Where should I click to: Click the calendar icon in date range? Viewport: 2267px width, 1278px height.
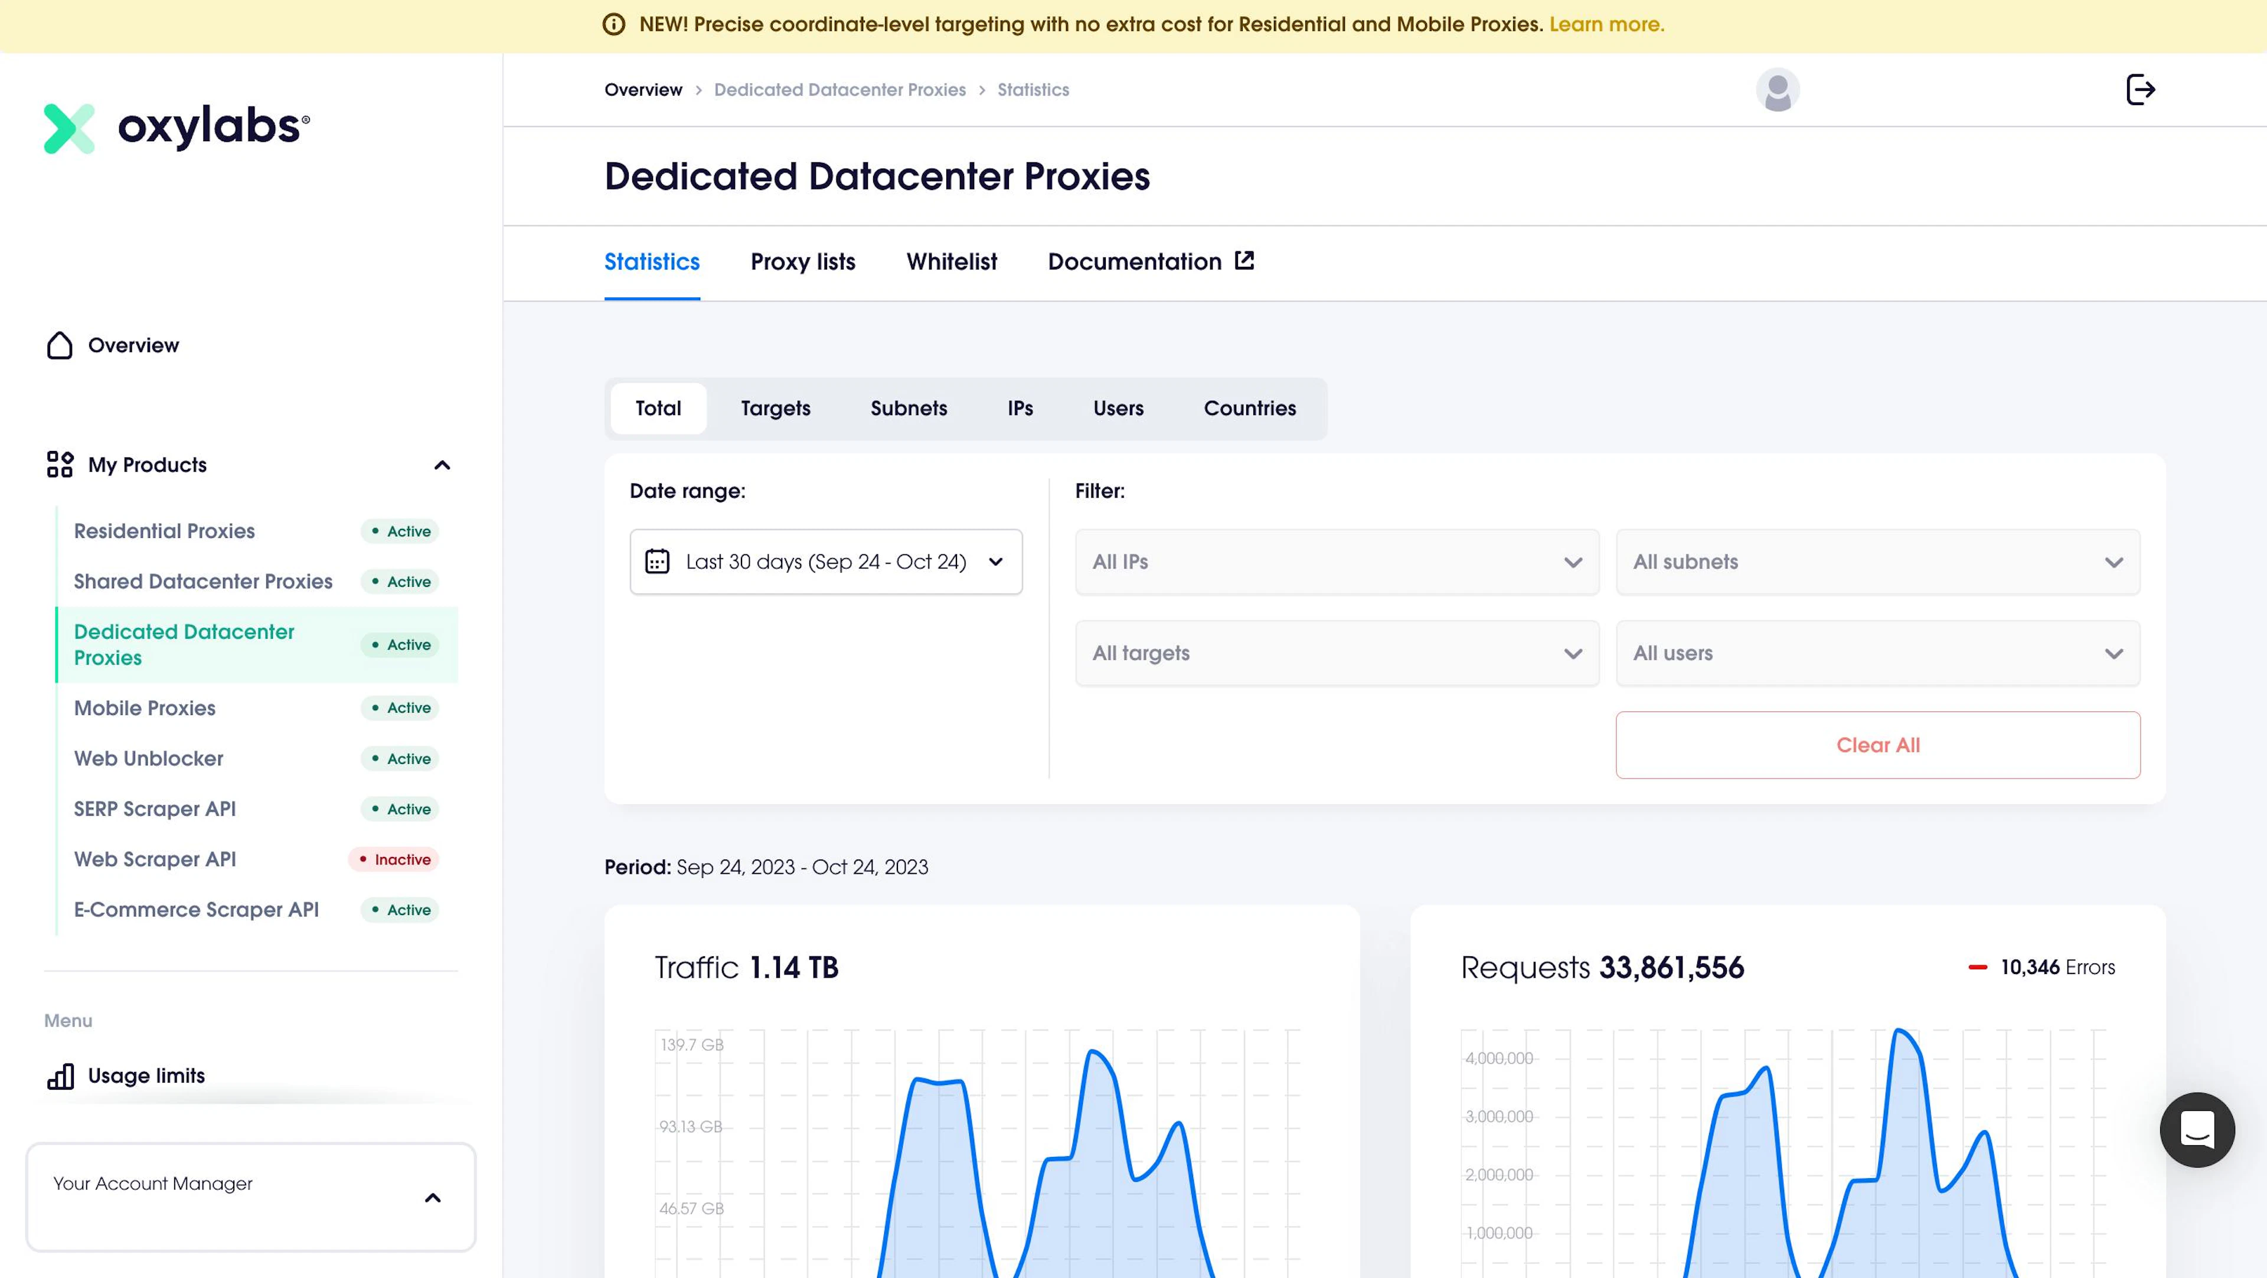[x=658, y=561]
